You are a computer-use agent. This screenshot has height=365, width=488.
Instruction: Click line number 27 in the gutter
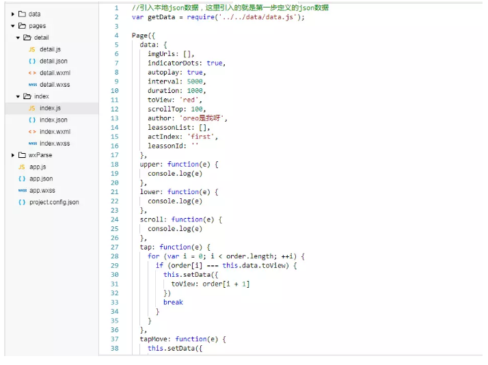pyautogui.click(x=114, y=247)
